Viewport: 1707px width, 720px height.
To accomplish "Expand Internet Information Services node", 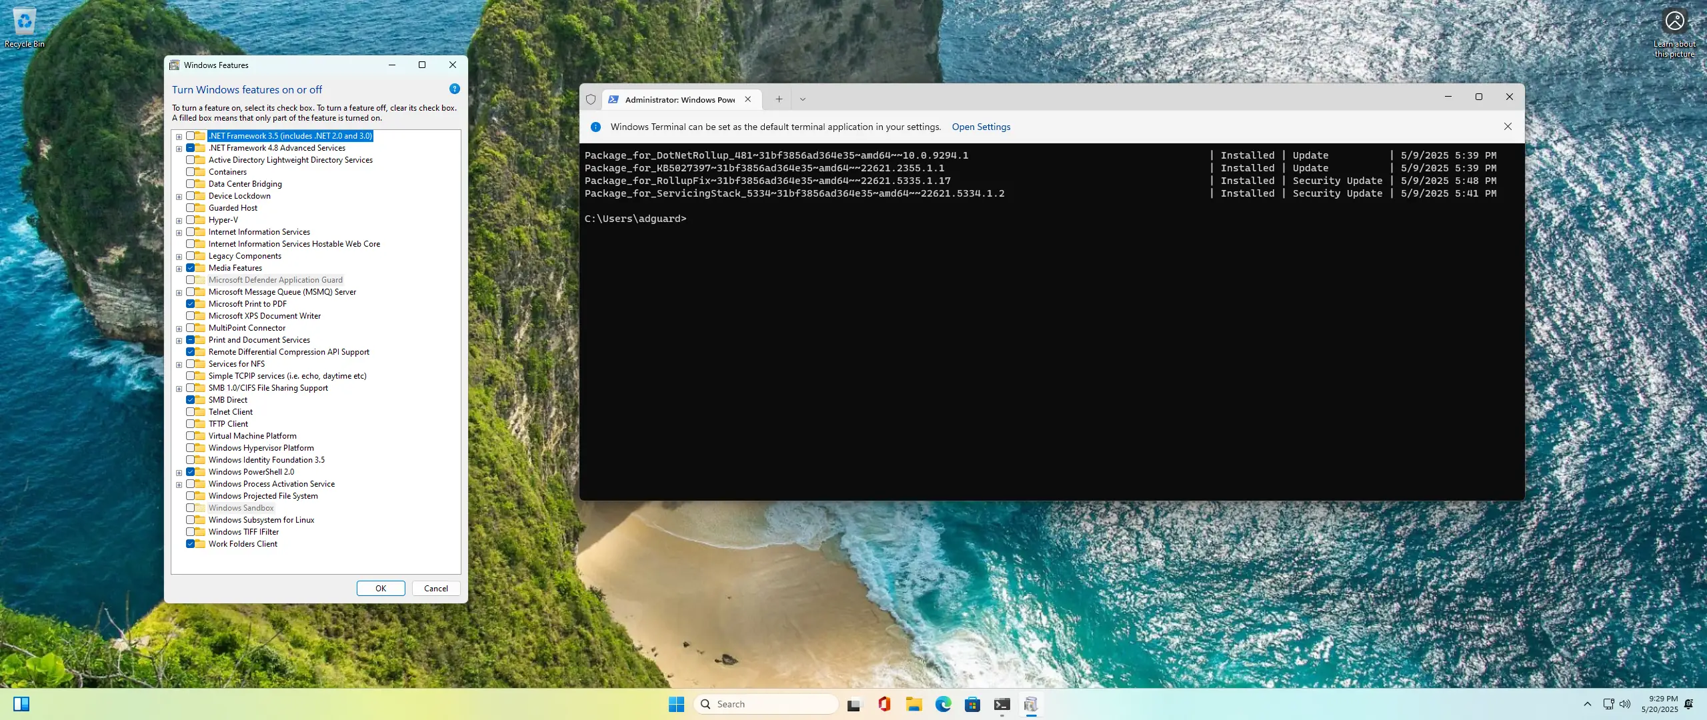I will coord(179,233).
